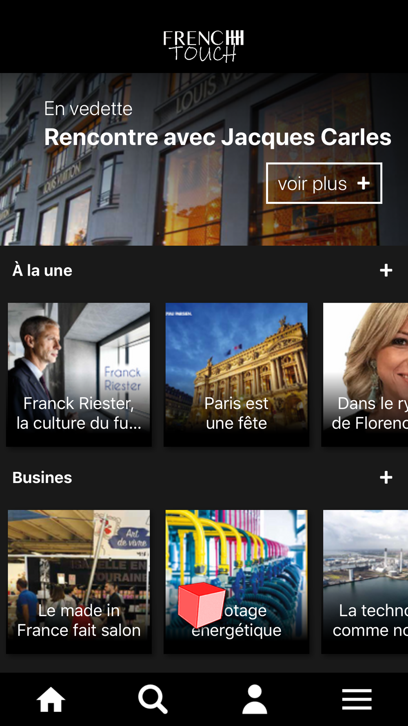Expand the À la une section
Screen dimensions: 408x726
click(386, 270)
